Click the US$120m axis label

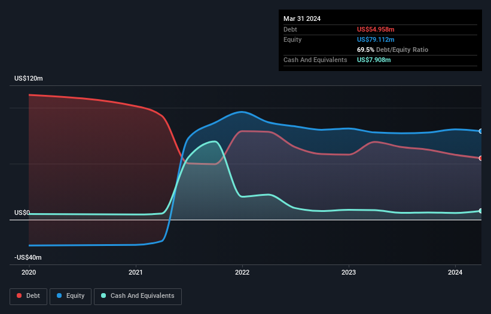[x=29, y=78]
